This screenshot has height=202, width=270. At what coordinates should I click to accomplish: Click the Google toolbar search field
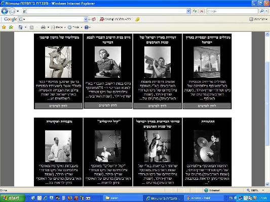pyautogui.click(x=51, y=19)
